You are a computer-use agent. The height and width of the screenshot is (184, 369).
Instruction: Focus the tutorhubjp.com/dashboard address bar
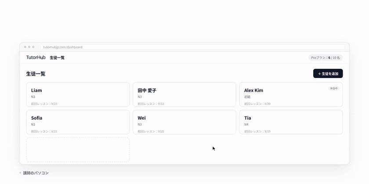point(192,47)
